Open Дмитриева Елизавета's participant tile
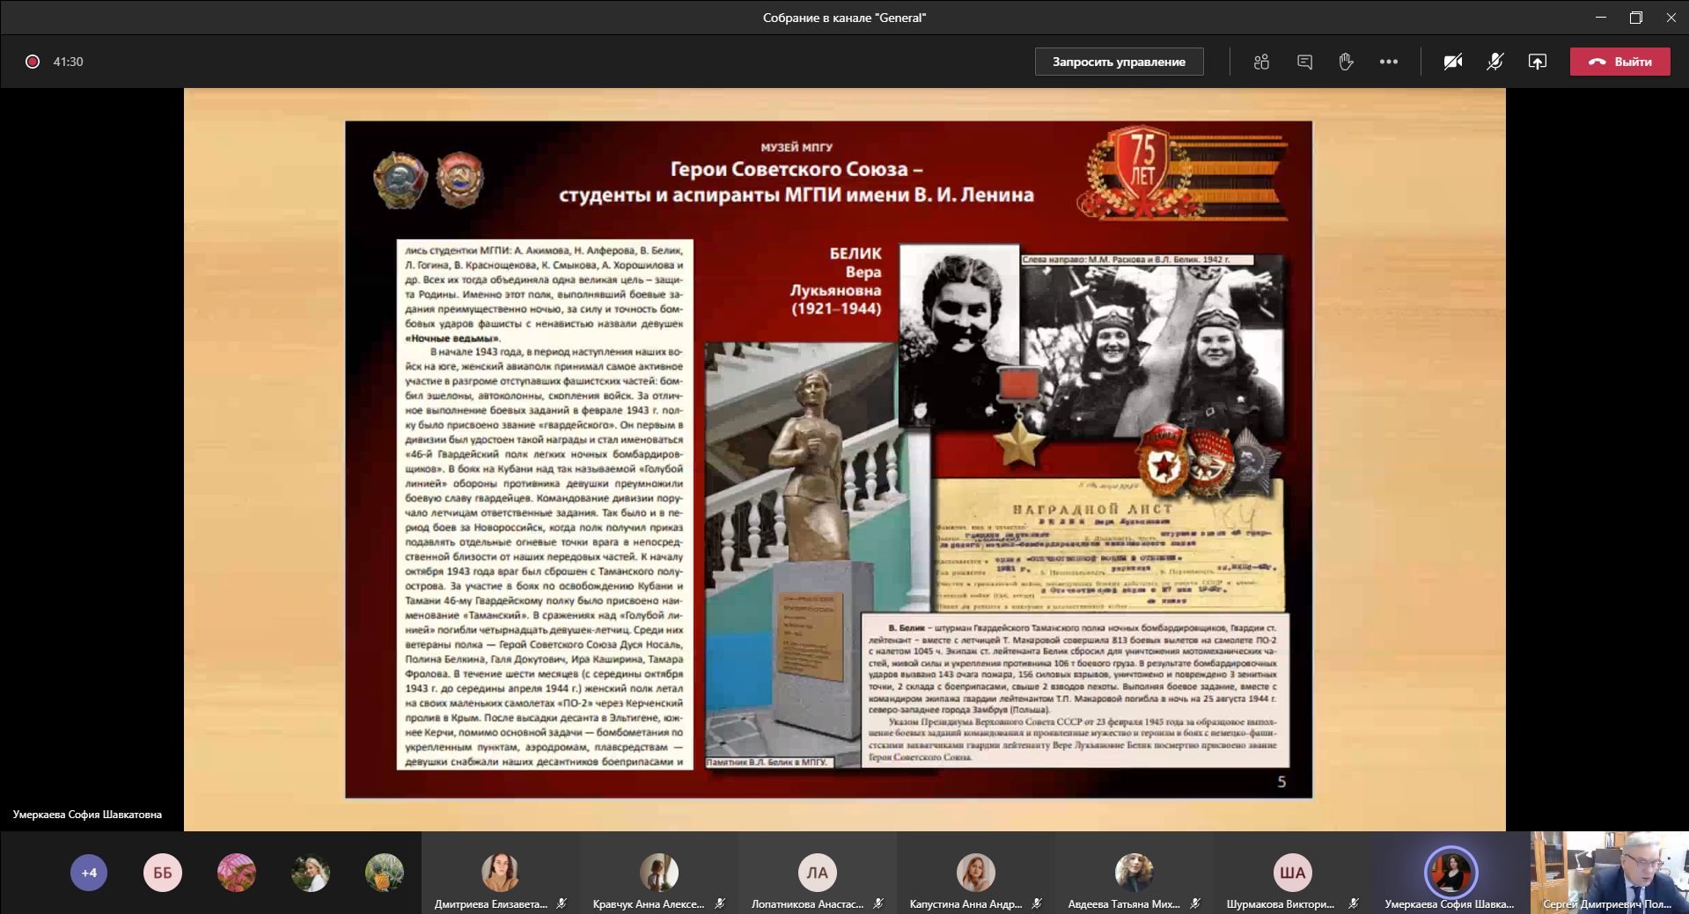 pos(500,873)
